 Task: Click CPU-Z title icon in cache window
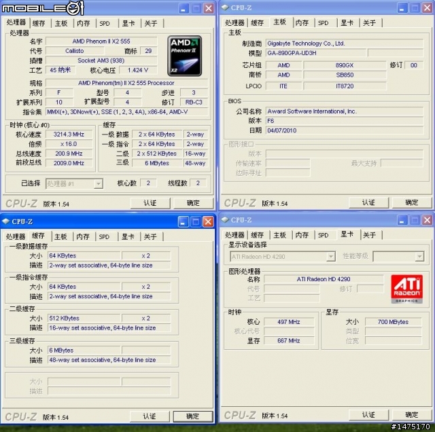click(5, 221)
